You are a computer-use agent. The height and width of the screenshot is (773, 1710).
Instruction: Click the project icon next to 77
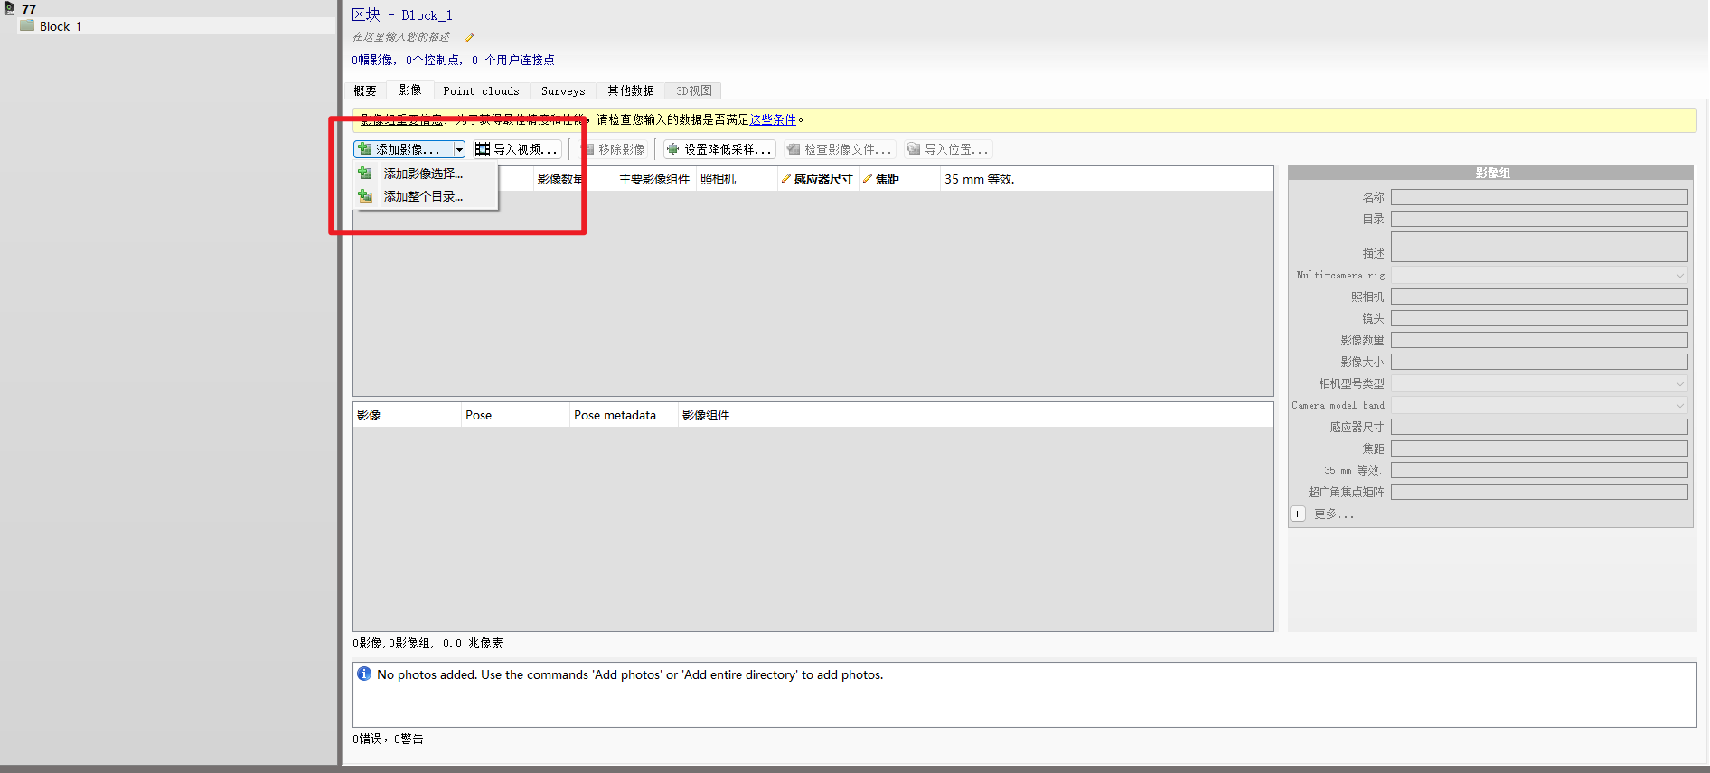click(10, 9)
